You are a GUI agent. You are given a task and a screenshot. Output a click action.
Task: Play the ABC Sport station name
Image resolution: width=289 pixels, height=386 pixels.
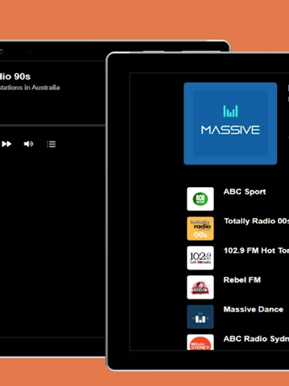(x=245, y=192)
